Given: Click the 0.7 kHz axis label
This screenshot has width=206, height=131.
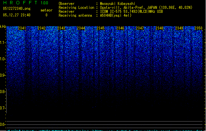Looking at the screenshot, I should tap(3, 108).
